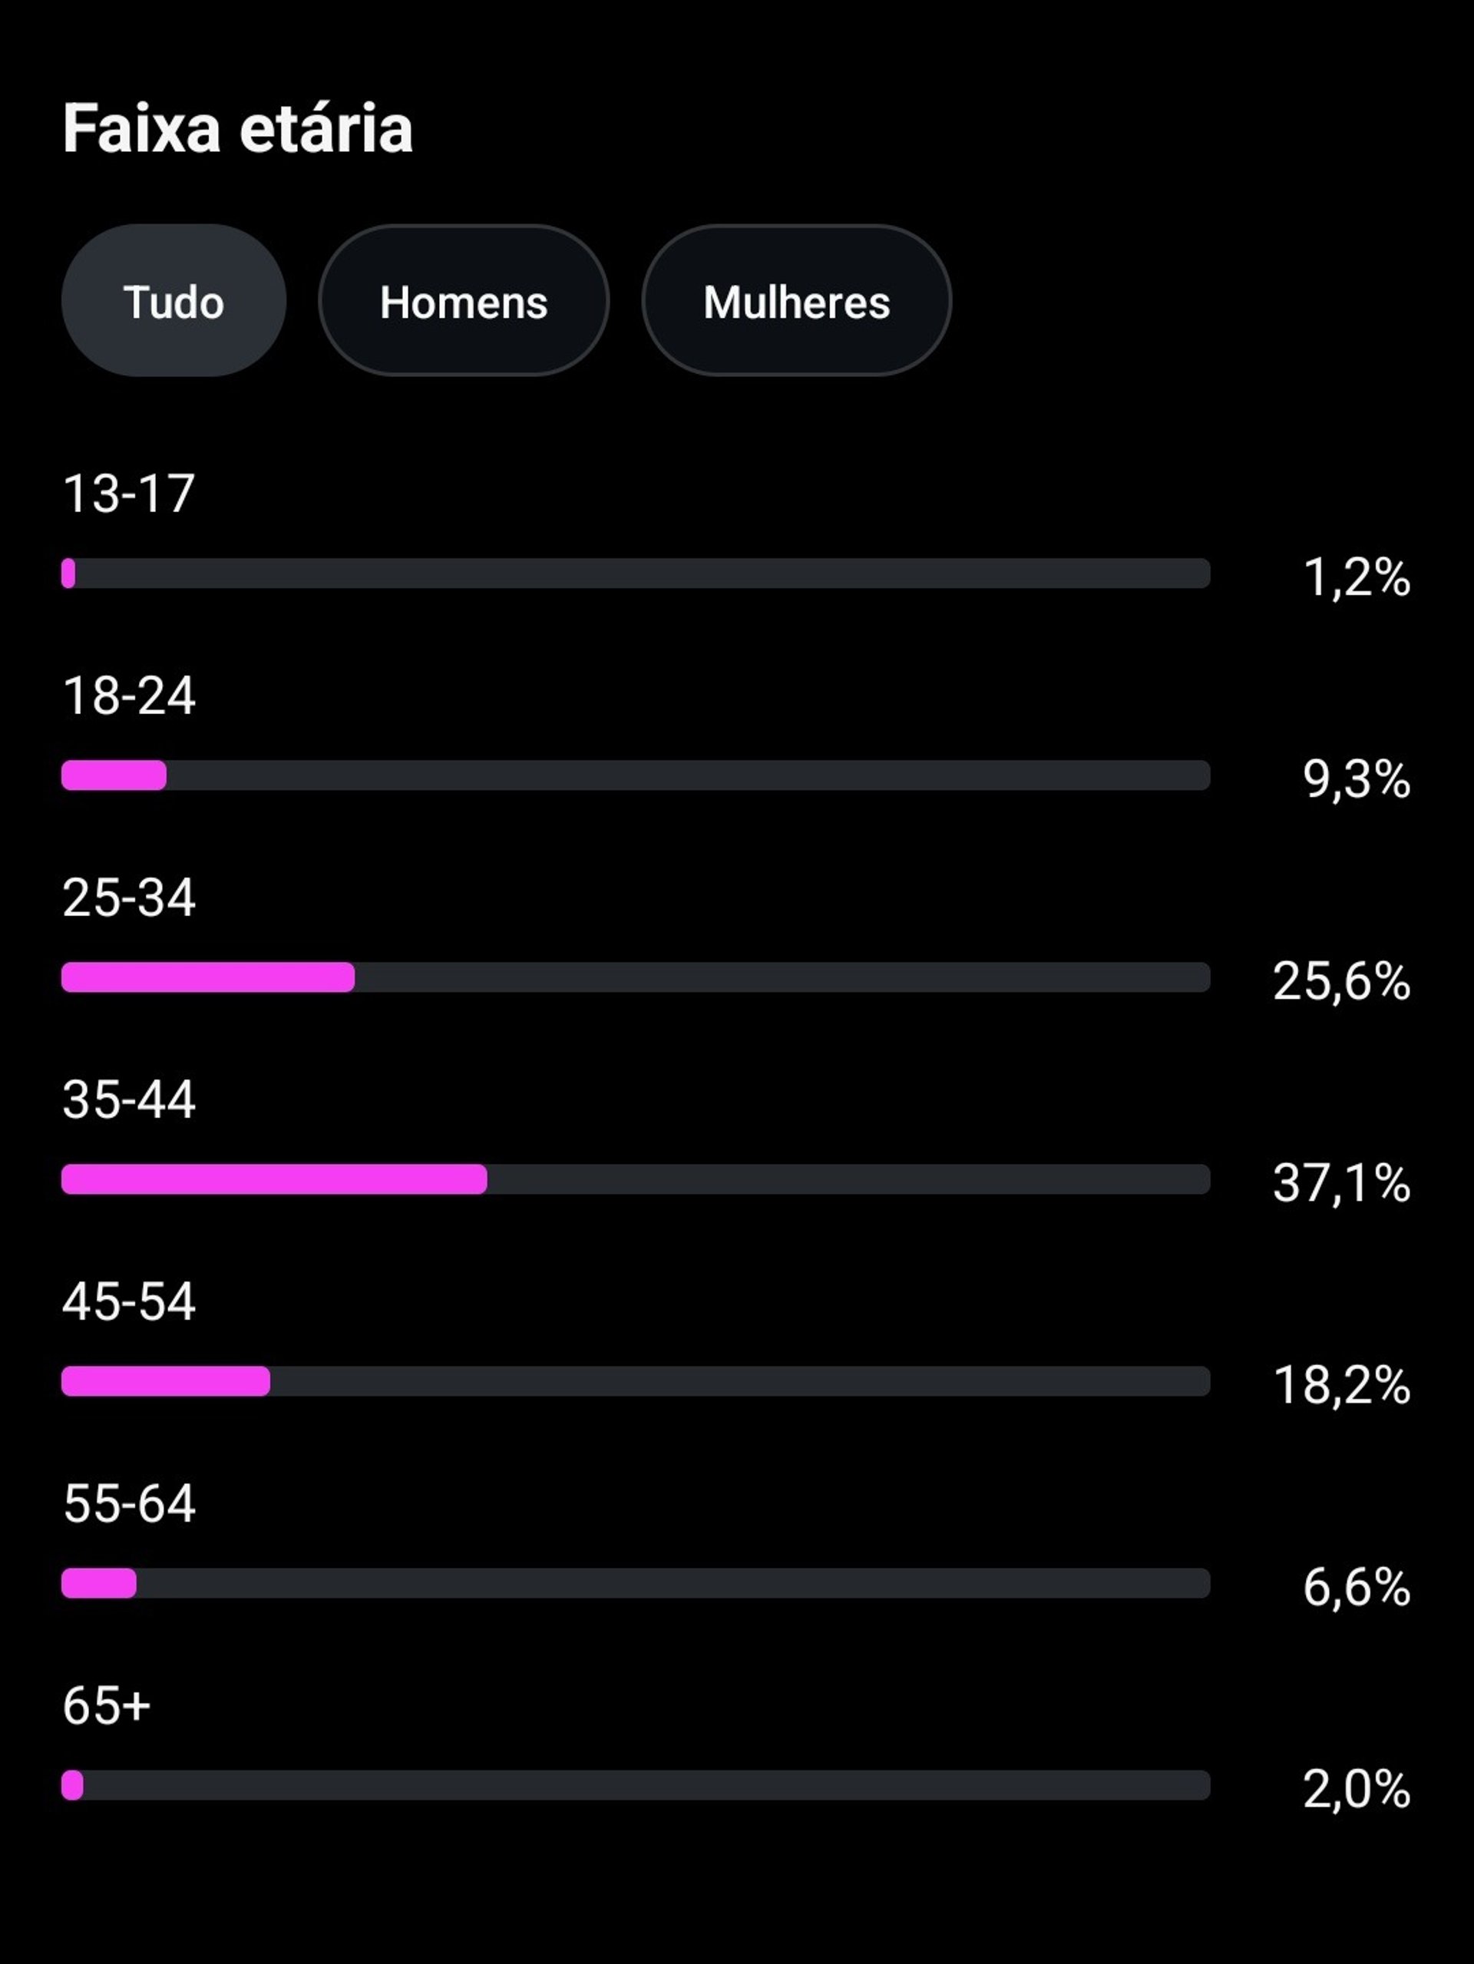1474x1964 pixels.
Task: Click the 37,1% percentage value
Action: click(x=1341, y=1182)
